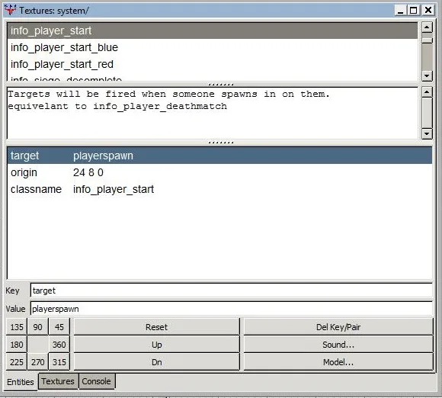Set angle to 135 degrees
Screen dimensions: 442x398
coord(17,327)
